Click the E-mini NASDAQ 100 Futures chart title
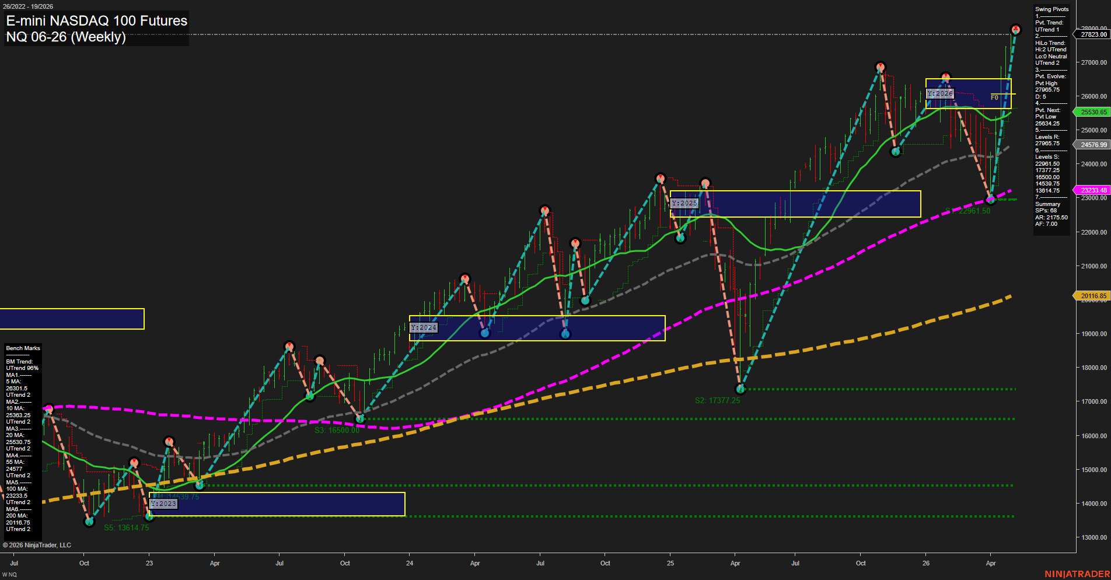This screenshot has height=580, width=1111. point(97,20)
